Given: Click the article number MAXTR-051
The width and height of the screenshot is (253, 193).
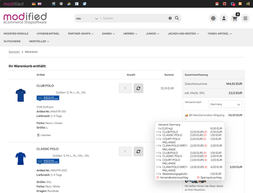Looking at the screenshot, I should point(58,111).
